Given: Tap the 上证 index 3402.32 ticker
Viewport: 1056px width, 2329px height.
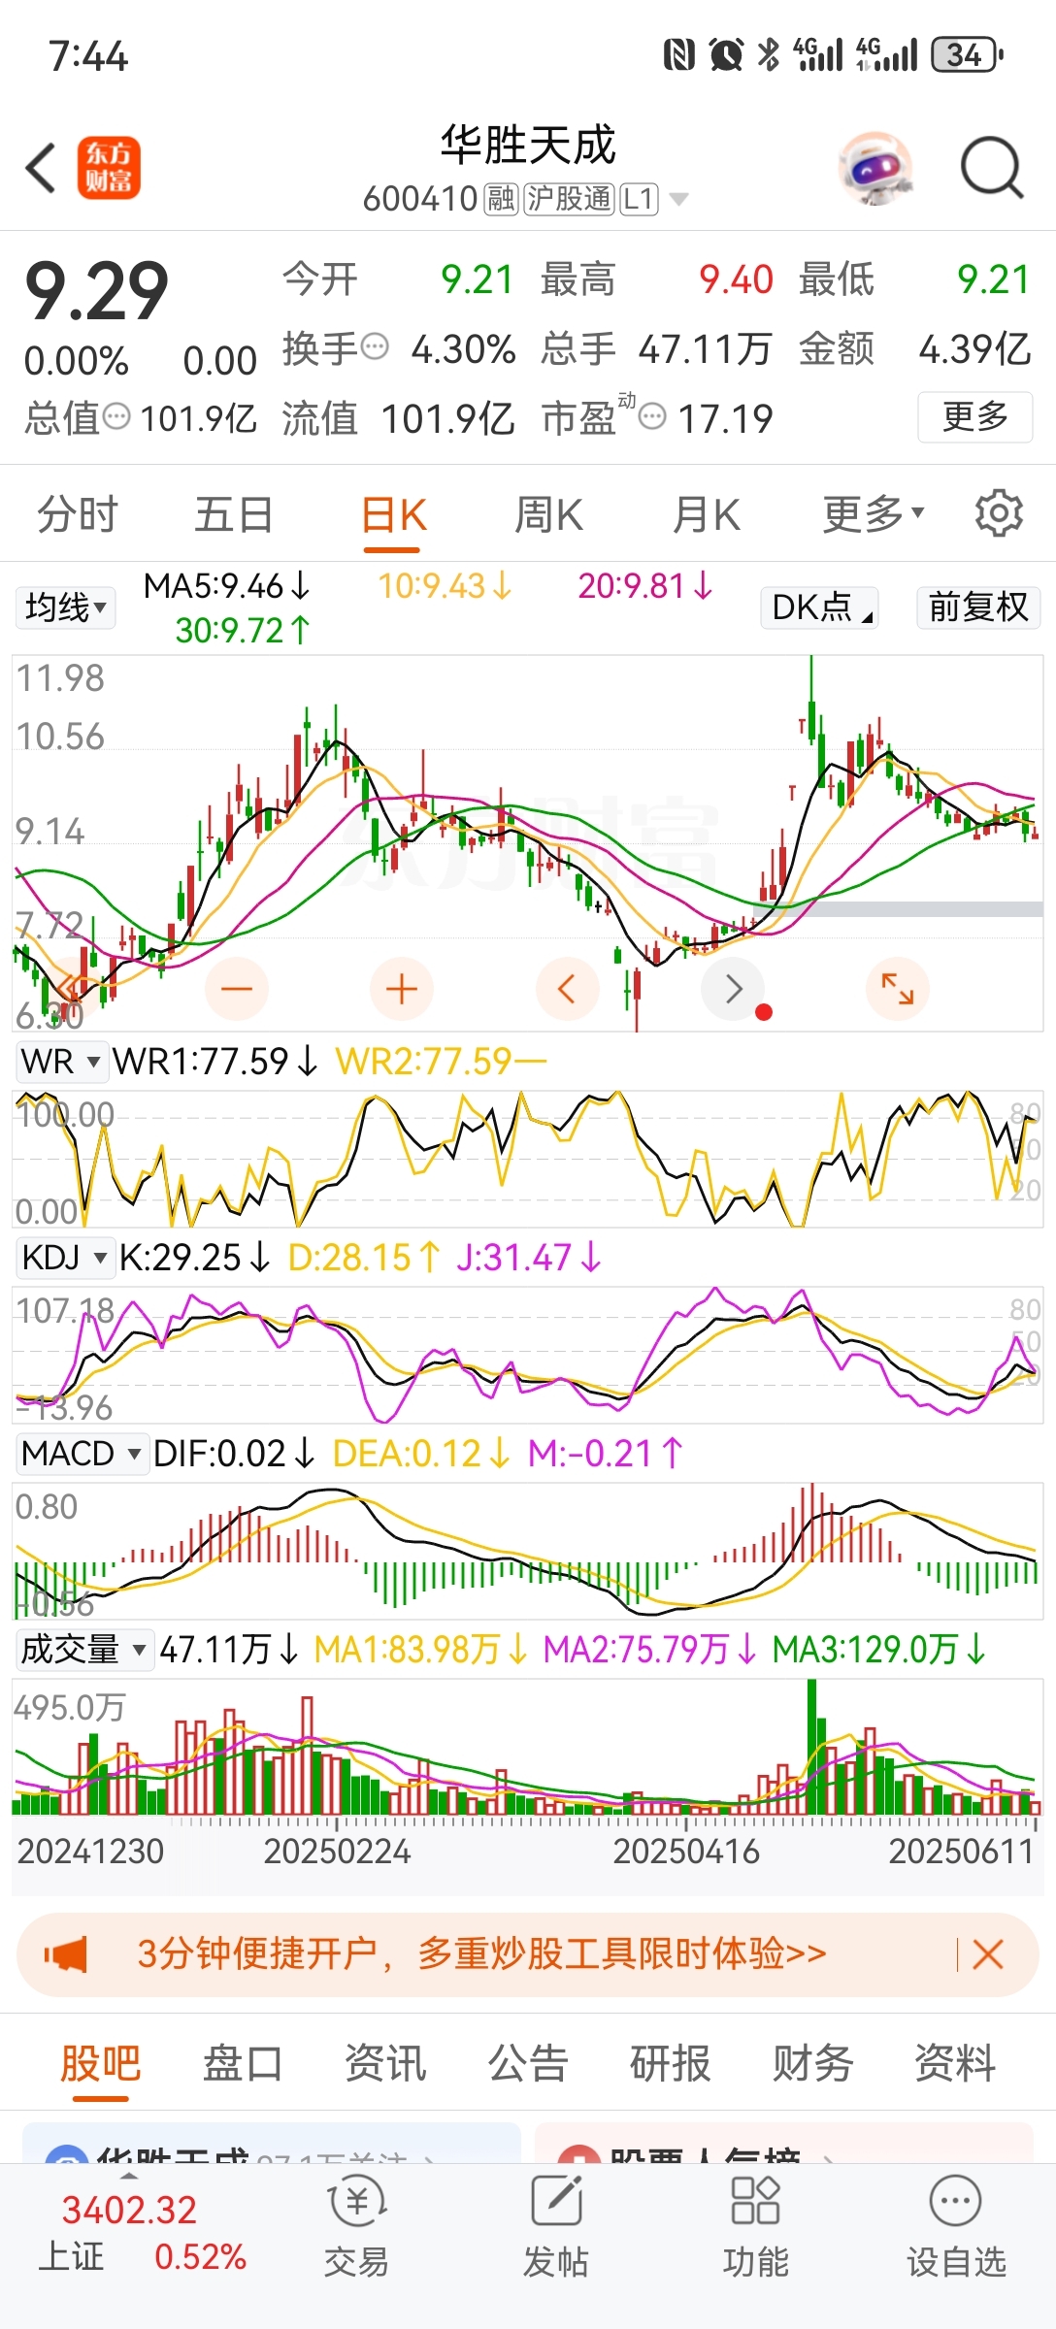Looking at the screenshot, I should tap(143, 2232).
